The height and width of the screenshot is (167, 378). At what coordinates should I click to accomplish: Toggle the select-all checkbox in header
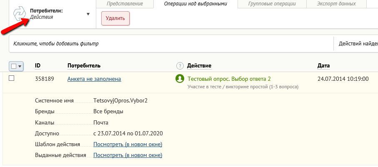(x=14, y=66)
